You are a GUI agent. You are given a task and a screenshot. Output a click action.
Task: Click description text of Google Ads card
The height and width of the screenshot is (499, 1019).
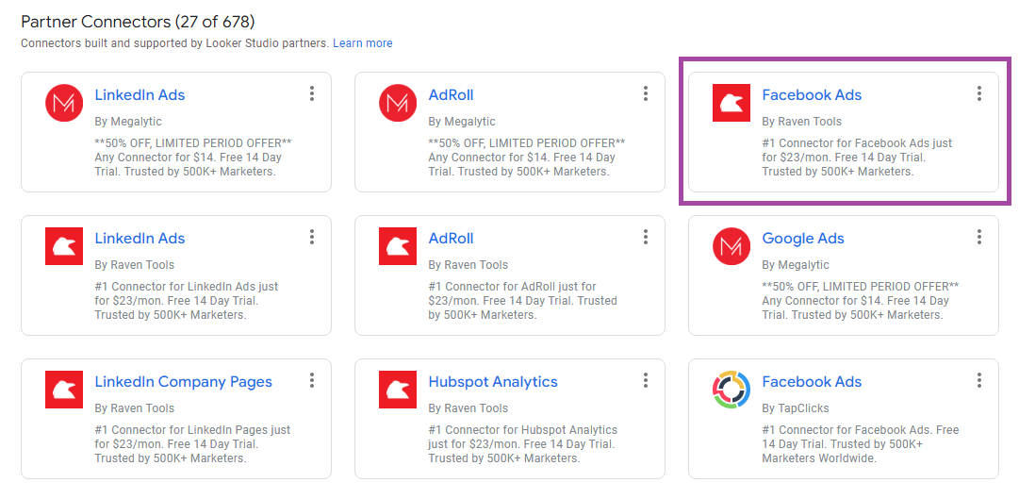tap(860, 301)
